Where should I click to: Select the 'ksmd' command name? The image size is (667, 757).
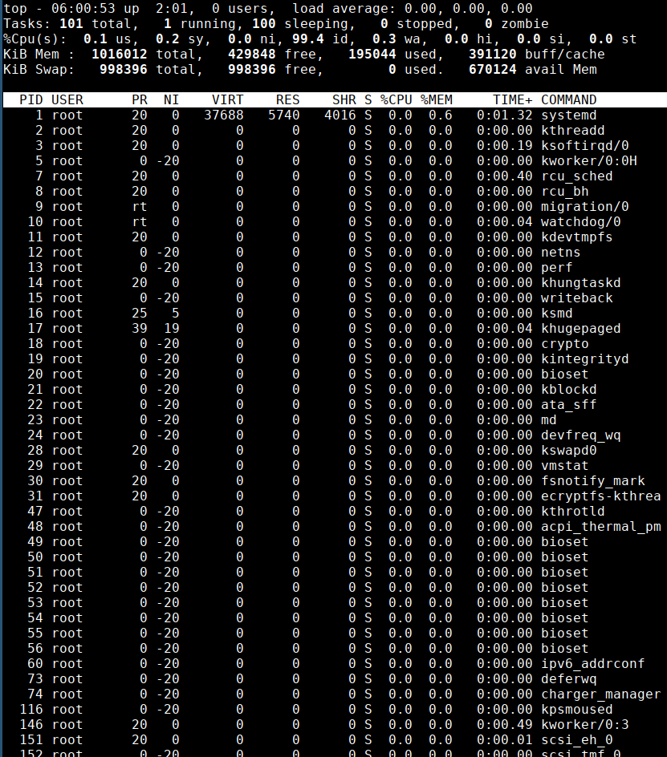pyautogui.click(x=557, y=314)
